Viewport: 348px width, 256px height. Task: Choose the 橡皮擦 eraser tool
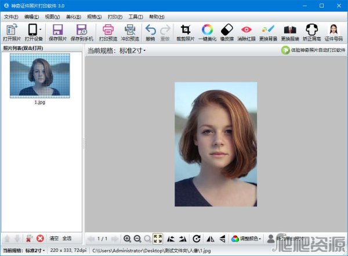coord(227,30)
